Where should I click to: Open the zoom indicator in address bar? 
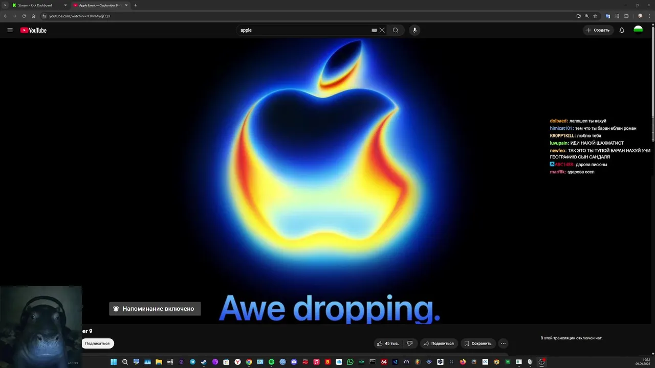(586, 16)
